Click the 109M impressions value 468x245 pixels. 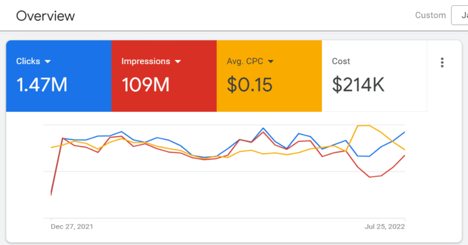coord(146,85)
